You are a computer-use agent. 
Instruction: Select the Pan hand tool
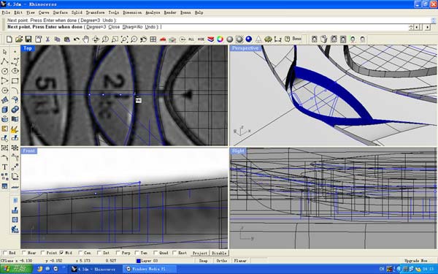[x=85, y=39]
